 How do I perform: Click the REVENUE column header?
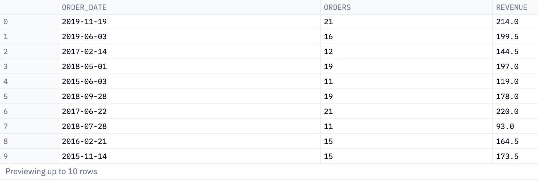pyautogui.click(x=515, y=7)
